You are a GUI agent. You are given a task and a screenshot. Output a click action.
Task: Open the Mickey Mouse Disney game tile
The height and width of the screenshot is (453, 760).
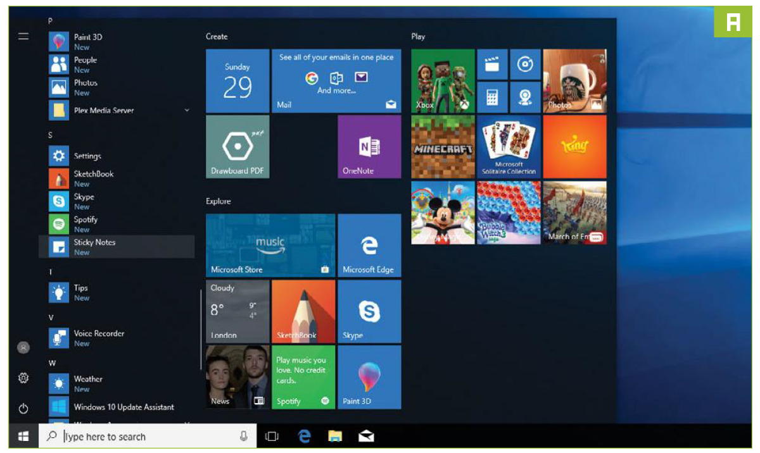pos(443,213)
